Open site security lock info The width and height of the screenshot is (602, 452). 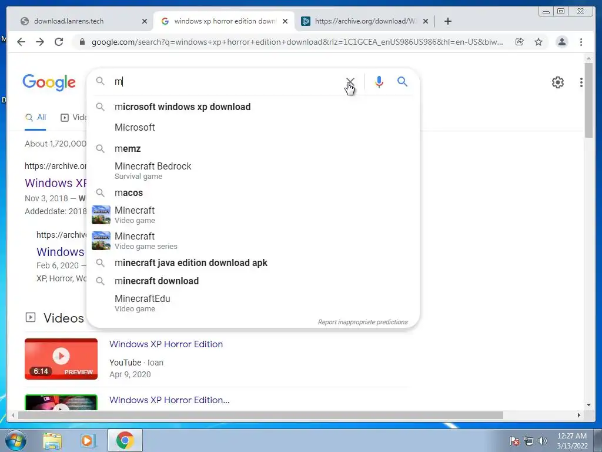coord(82,42)
